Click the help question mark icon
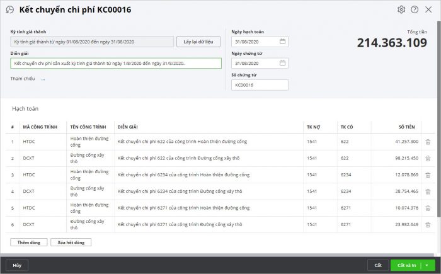 [x=415, y=9]
